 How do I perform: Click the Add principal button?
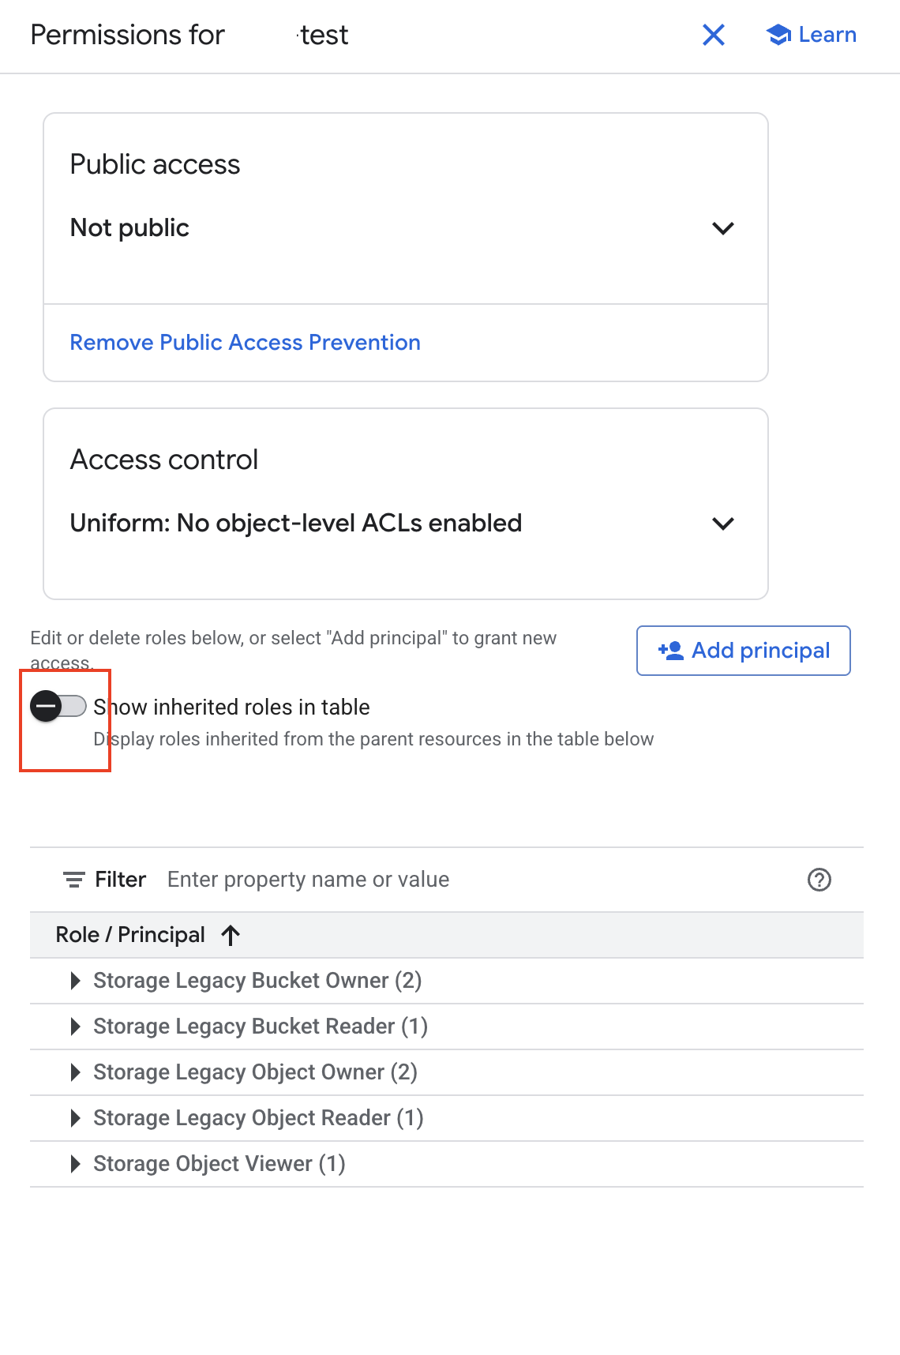[x=744, y=651]
